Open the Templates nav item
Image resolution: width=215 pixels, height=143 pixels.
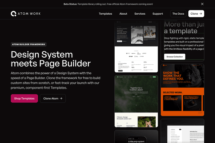(105, 14)
